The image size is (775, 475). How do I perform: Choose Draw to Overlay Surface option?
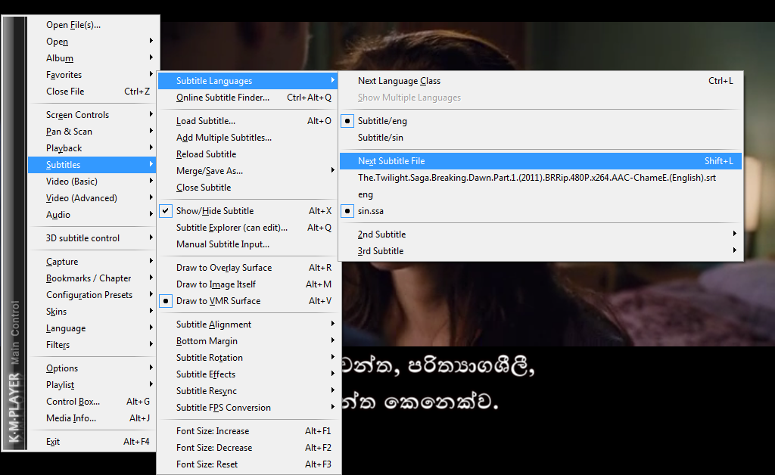pyautogui.click(x=248, y=268)
